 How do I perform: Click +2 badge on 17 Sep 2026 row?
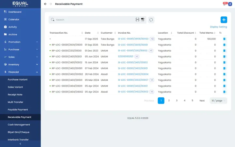[152, 39]
